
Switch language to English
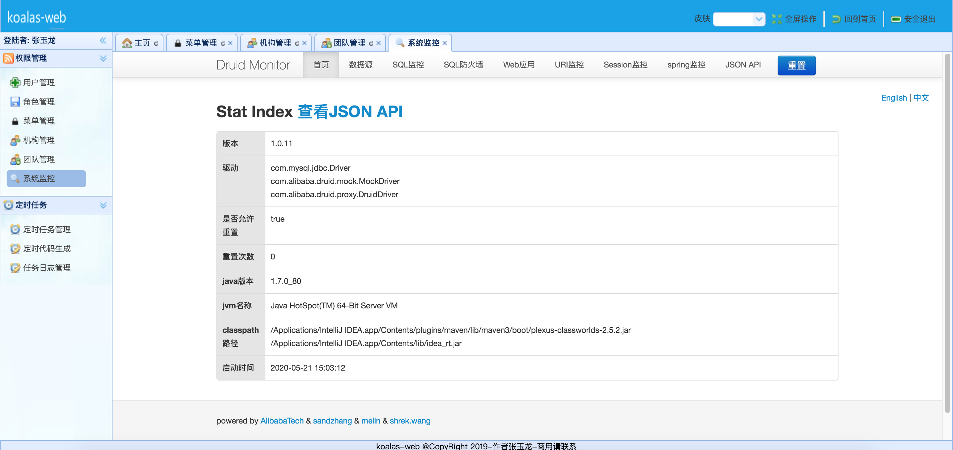point(894,98)
